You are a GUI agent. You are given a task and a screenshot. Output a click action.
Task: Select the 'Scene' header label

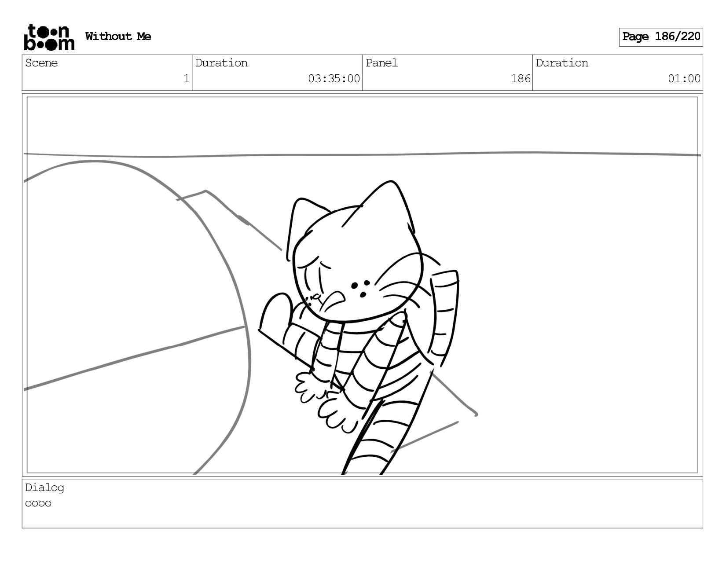point(41,63)
